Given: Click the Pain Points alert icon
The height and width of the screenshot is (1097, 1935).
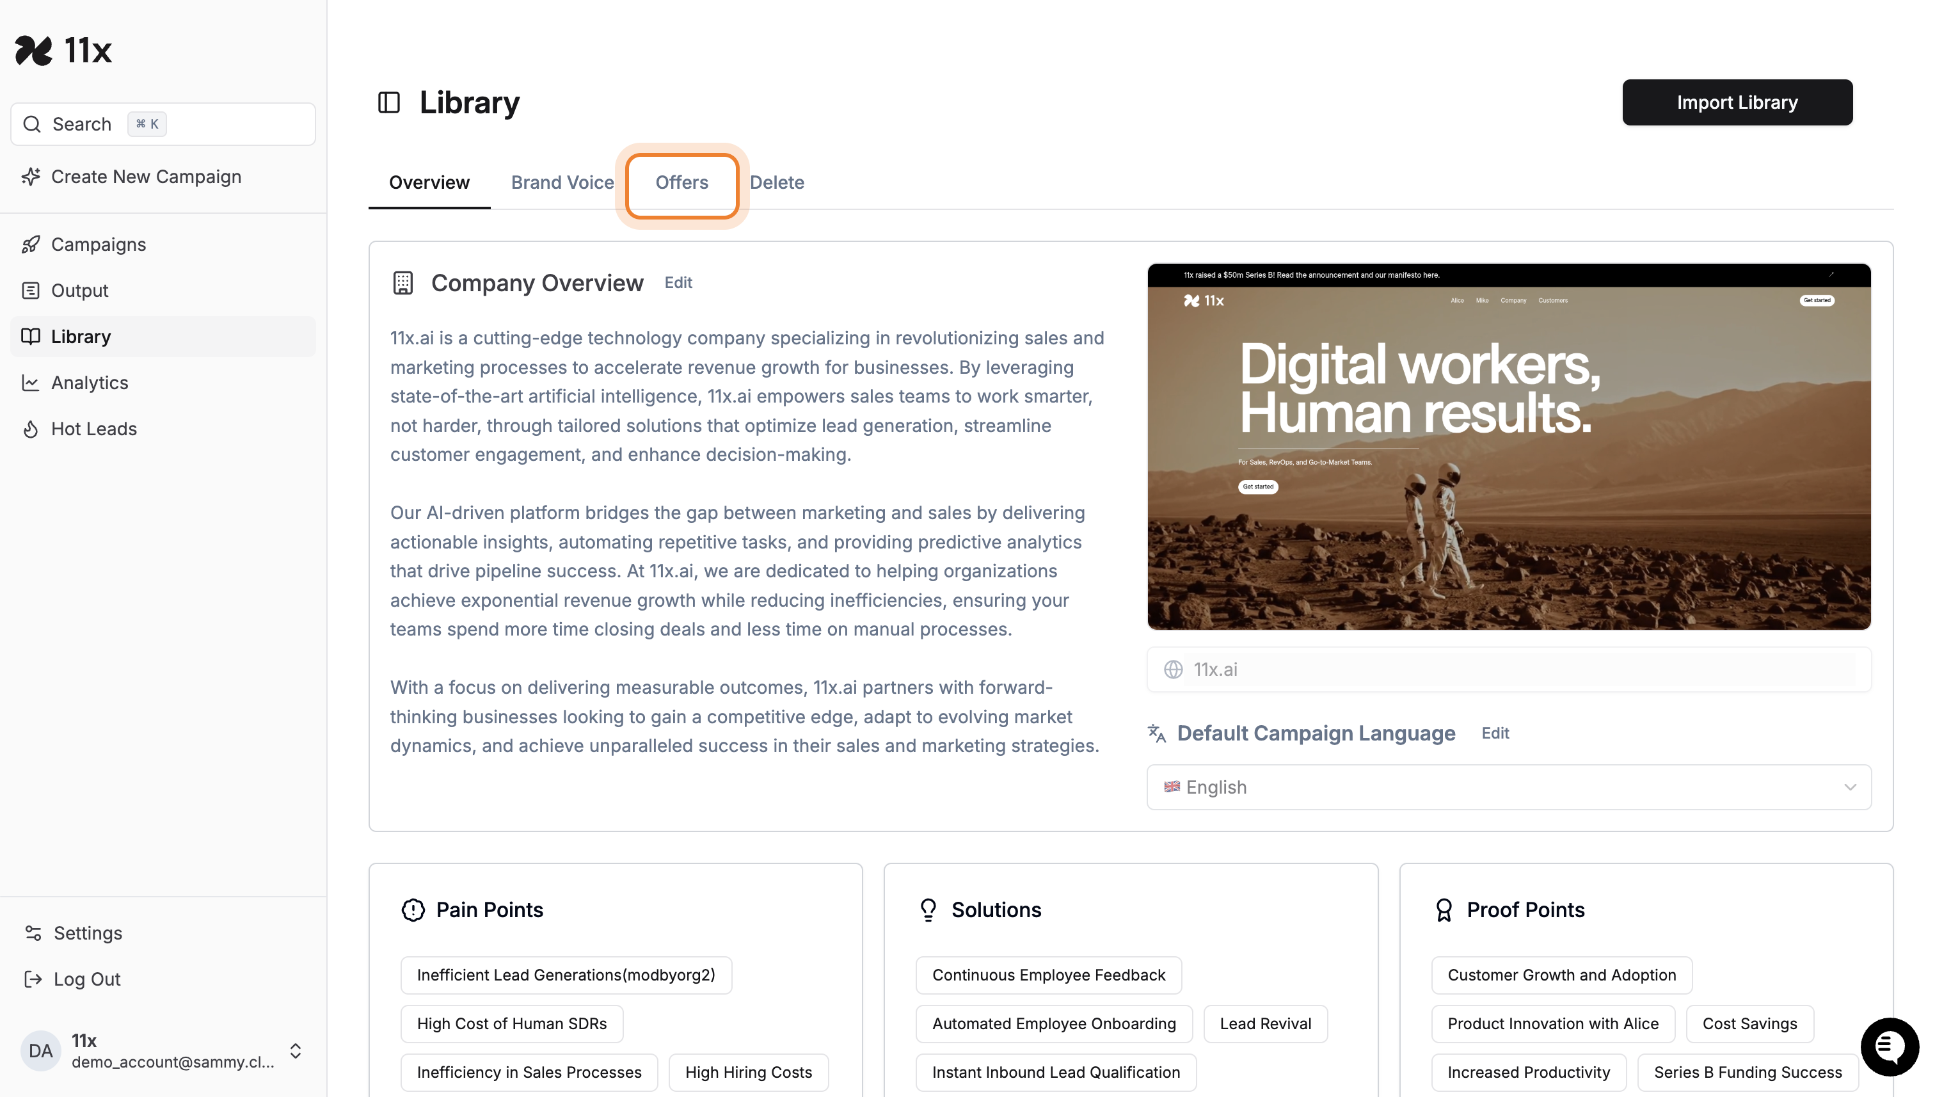Looking at the screenshot, I should click(413, 909).
